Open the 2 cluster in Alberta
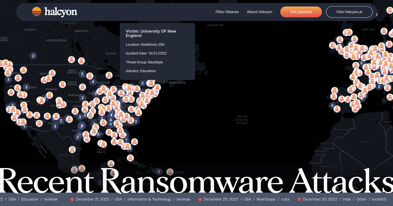 [33, 56]
